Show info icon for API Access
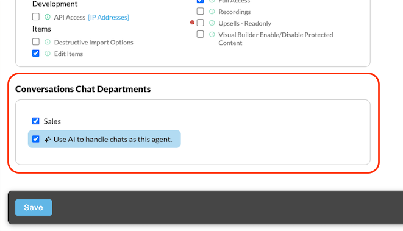Viewport: 403px width, 231px height. coord(48,17)
